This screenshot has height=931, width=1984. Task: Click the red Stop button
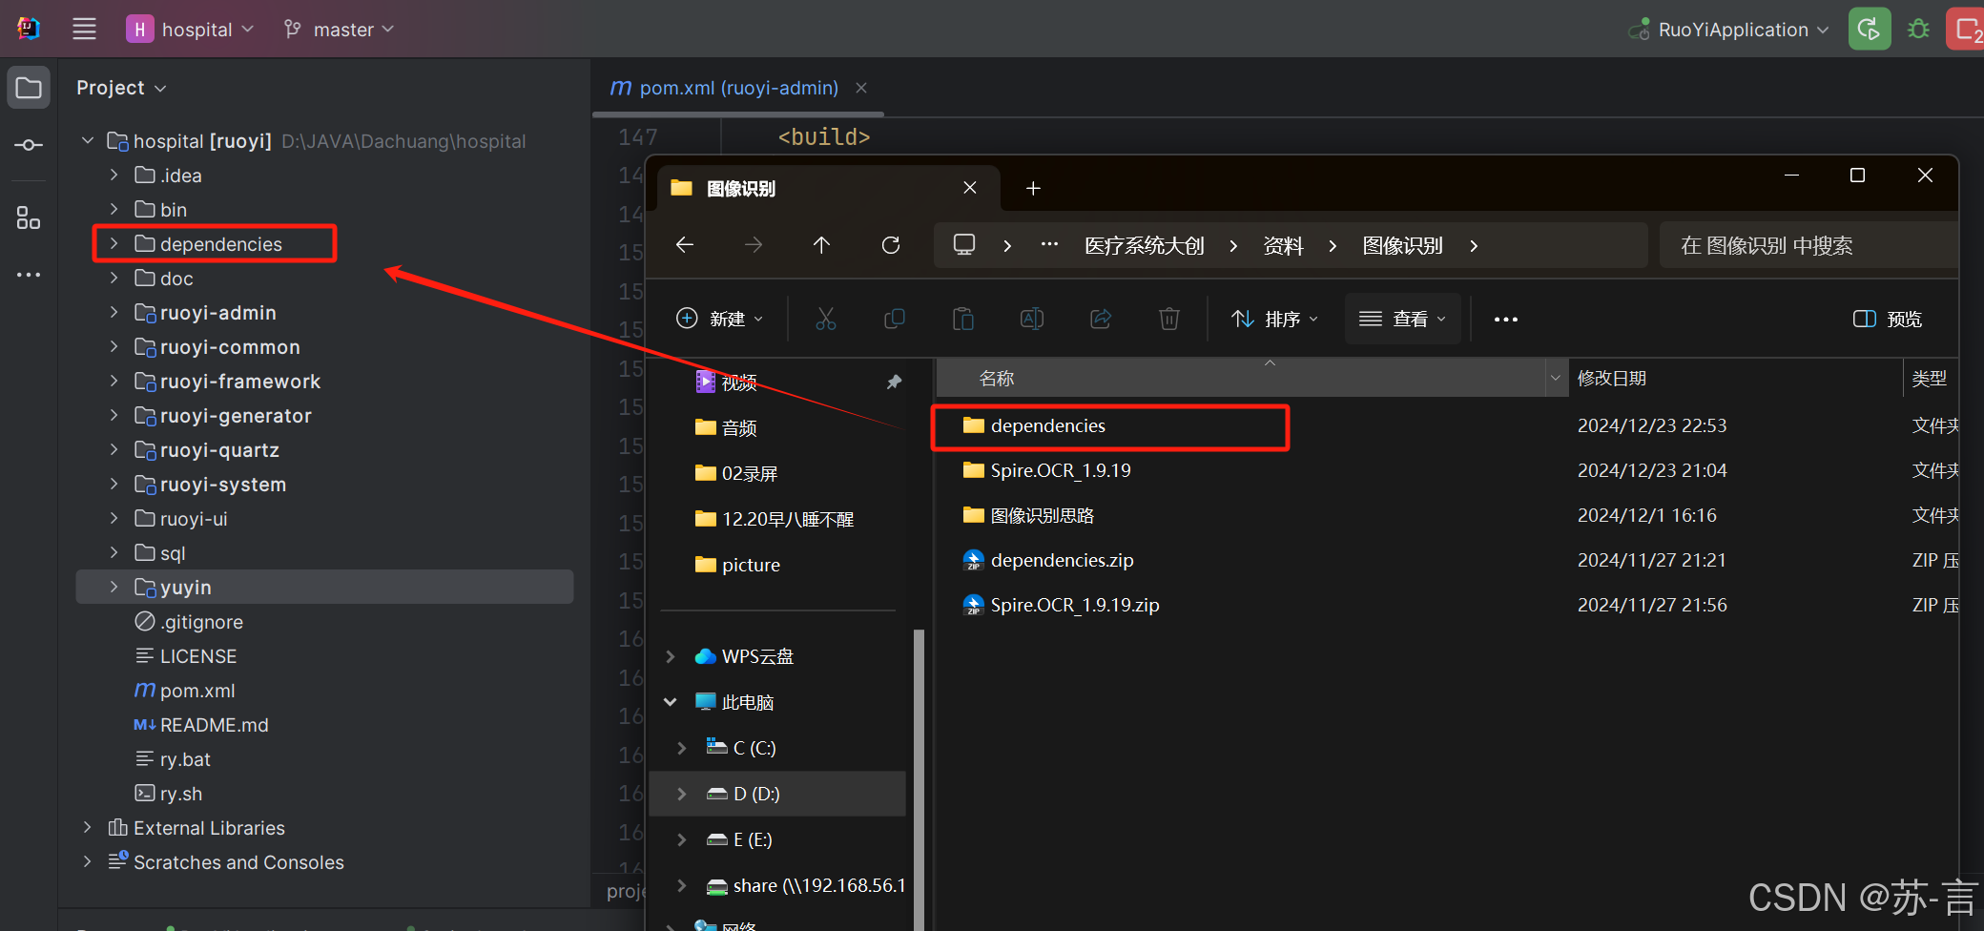pyautogui.click(x=1965, y=29)
